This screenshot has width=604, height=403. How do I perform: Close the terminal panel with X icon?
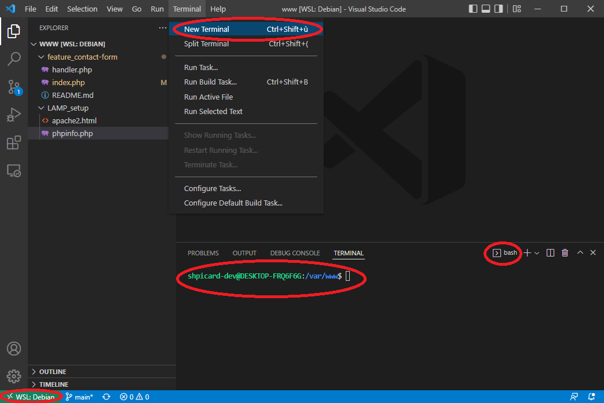593,252
